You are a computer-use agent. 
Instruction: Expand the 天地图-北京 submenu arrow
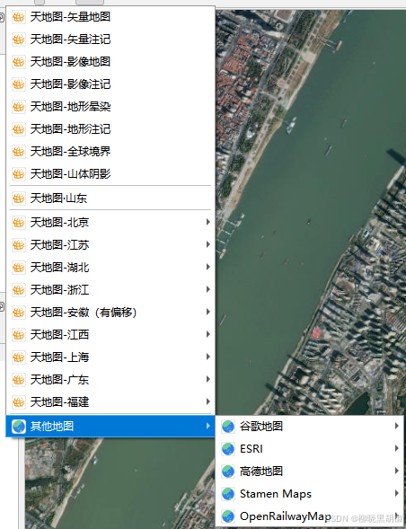click(x=208, y=222)
